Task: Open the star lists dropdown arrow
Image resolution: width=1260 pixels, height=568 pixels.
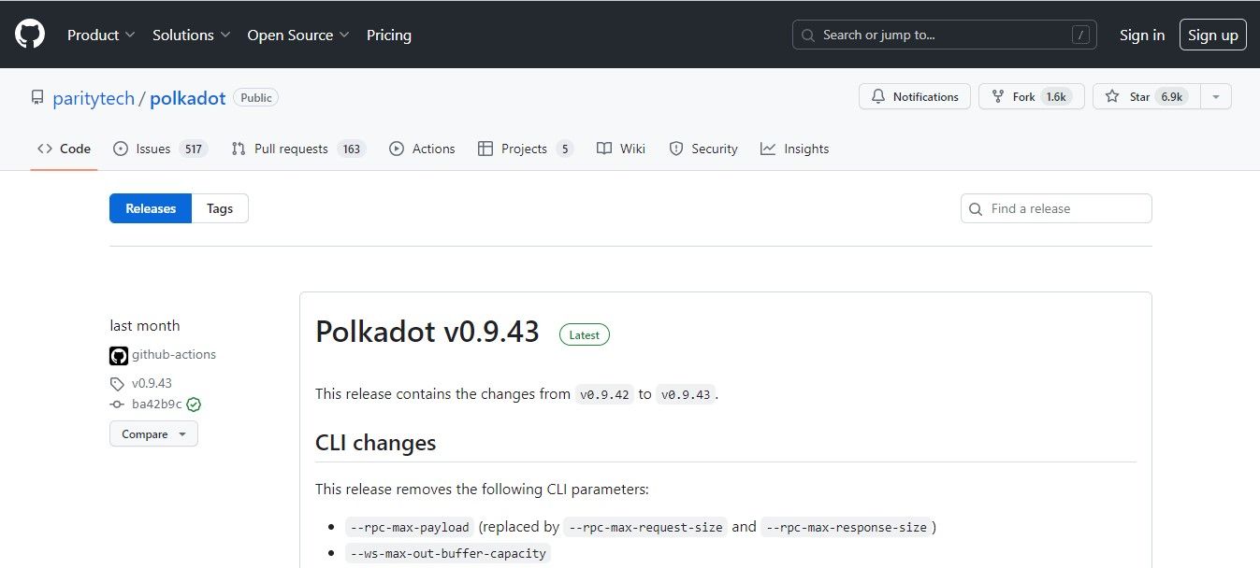Action: (1215, 97)
